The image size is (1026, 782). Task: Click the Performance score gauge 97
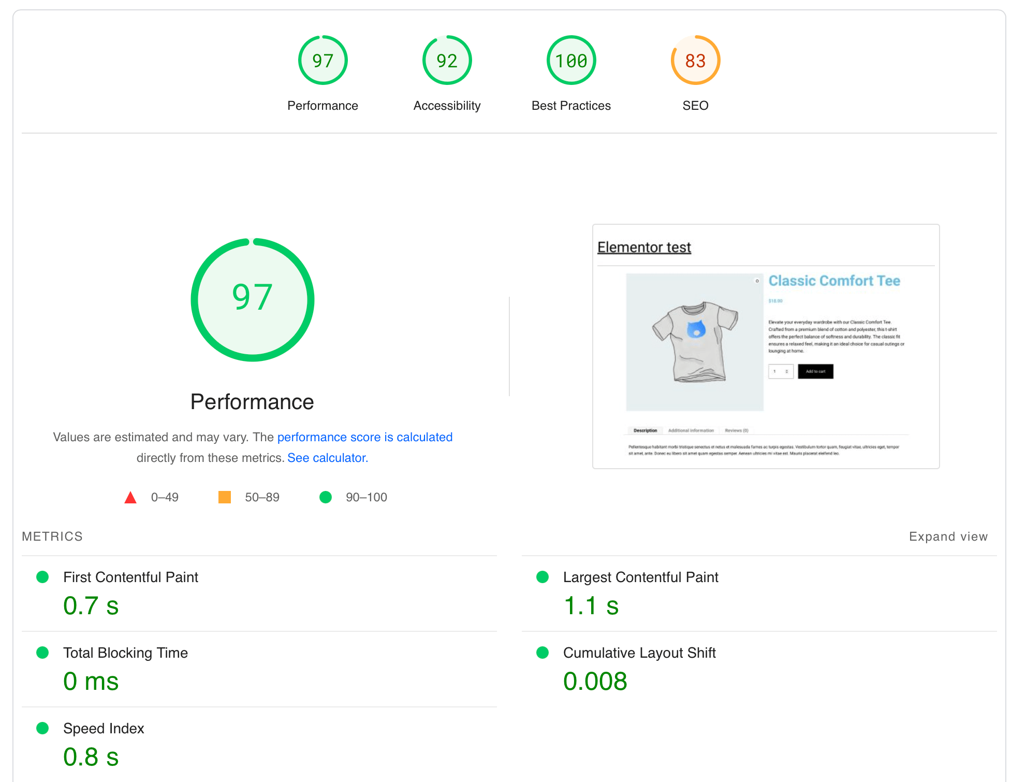pos(323,61)
